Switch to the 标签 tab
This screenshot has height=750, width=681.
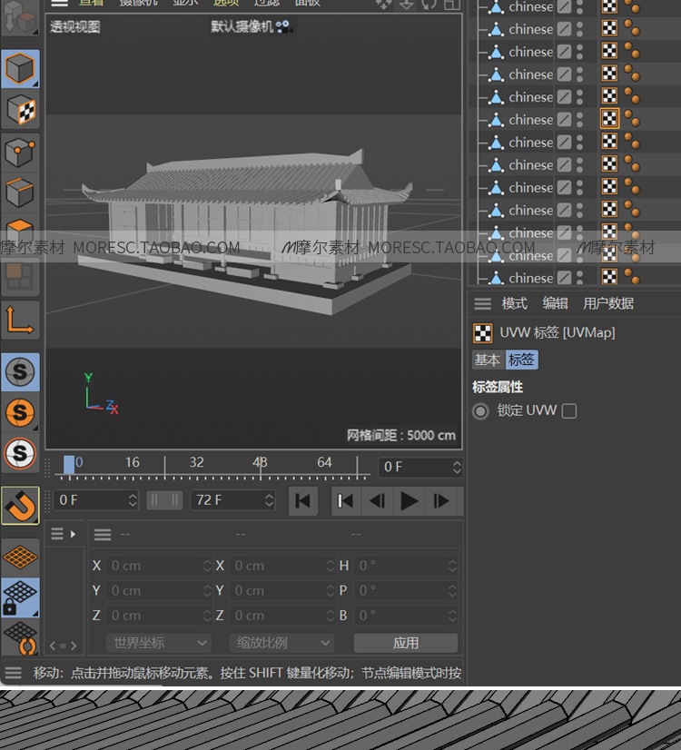coord(521,360)
